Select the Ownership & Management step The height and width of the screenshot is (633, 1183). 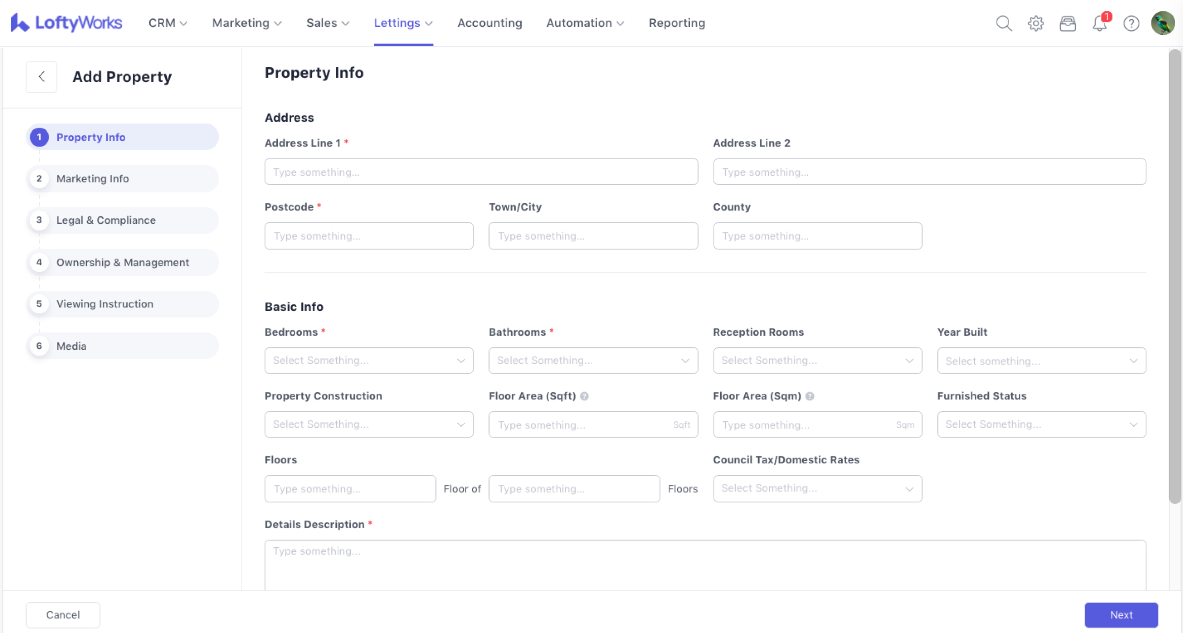click(x=122, y=262)
